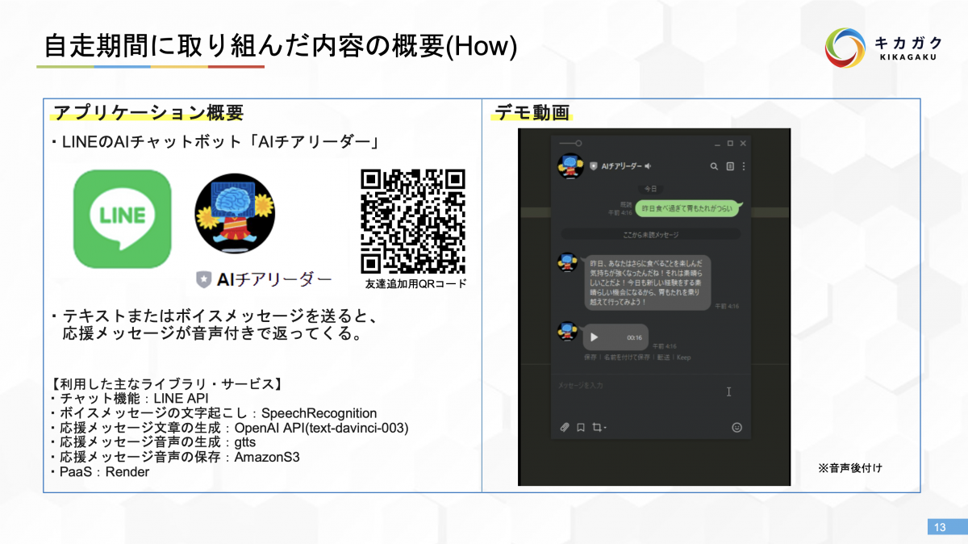Click the green LINE logo on slide
The height and width of the screenshot is (544, 968).
tap(123, 218)
